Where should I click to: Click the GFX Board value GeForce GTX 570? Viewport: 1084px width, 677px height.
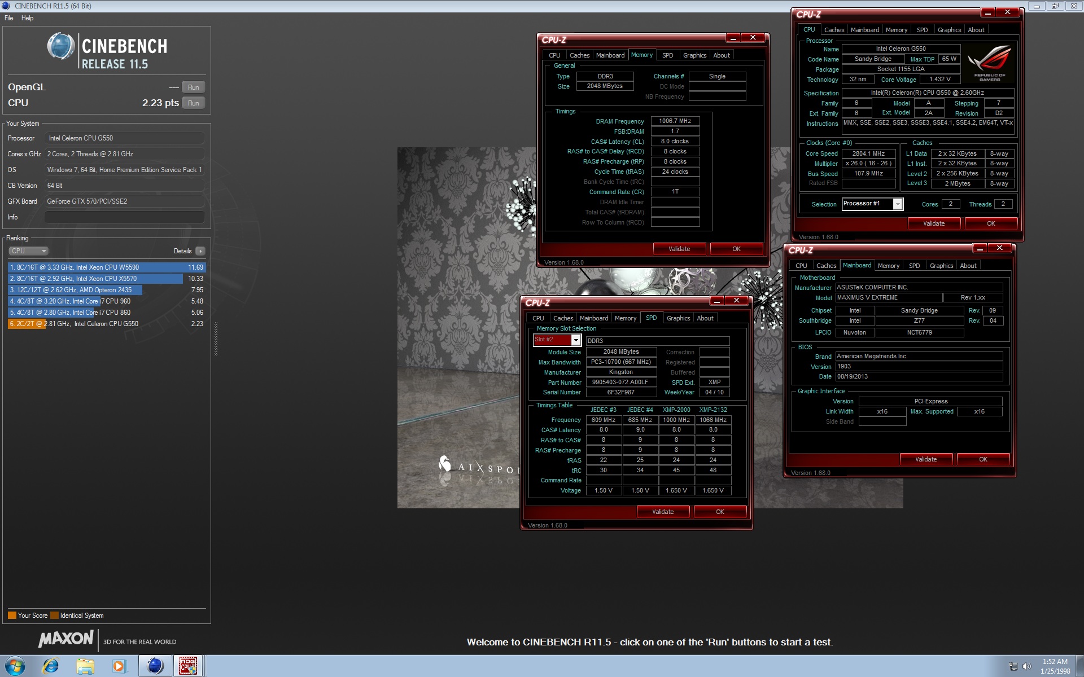tap(125, 201)
